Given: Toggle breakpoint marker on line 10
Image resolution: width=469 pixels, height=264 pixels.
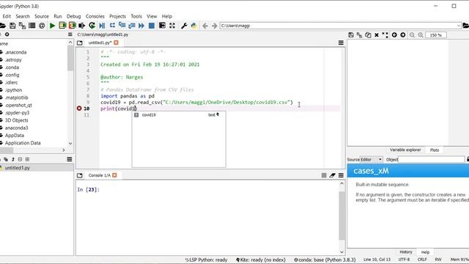Looking at the screenshot, I should coord(79,109).
